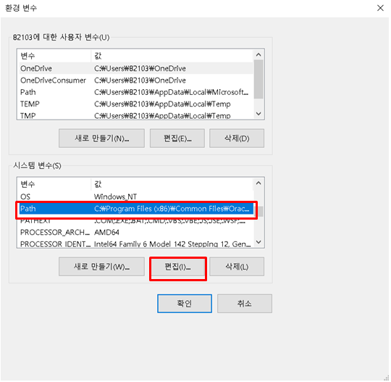Click user variables scrollbar down arrow

click(x=258, y=114)
